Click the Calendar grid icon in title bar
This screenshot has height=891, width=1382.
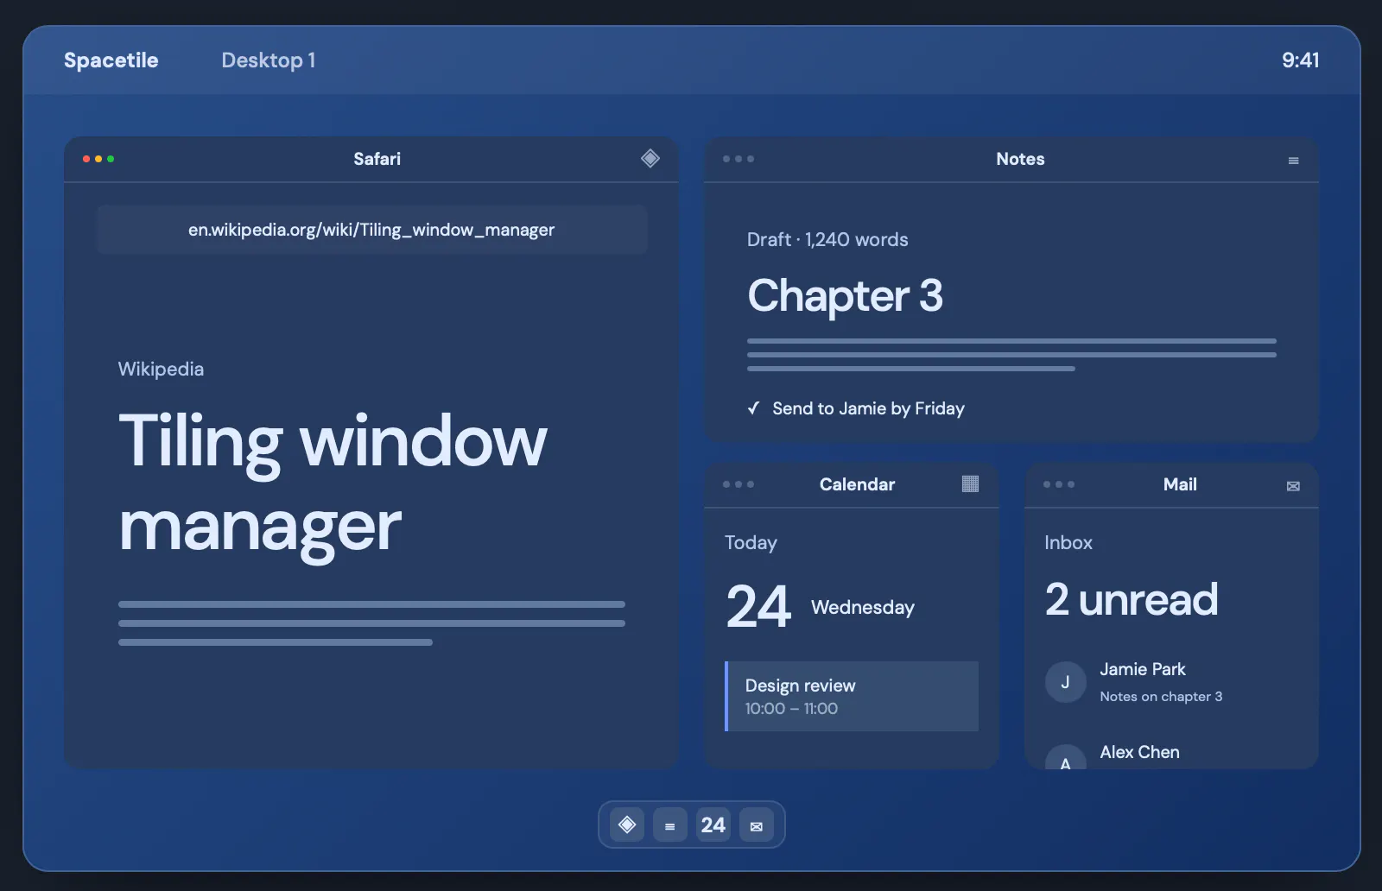tap(970, 484)
